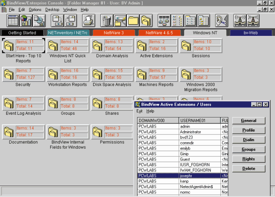This screenshot has height=197, width=275.
Task: Click the network diagram toolbar icon
Action: pos(164,20)
